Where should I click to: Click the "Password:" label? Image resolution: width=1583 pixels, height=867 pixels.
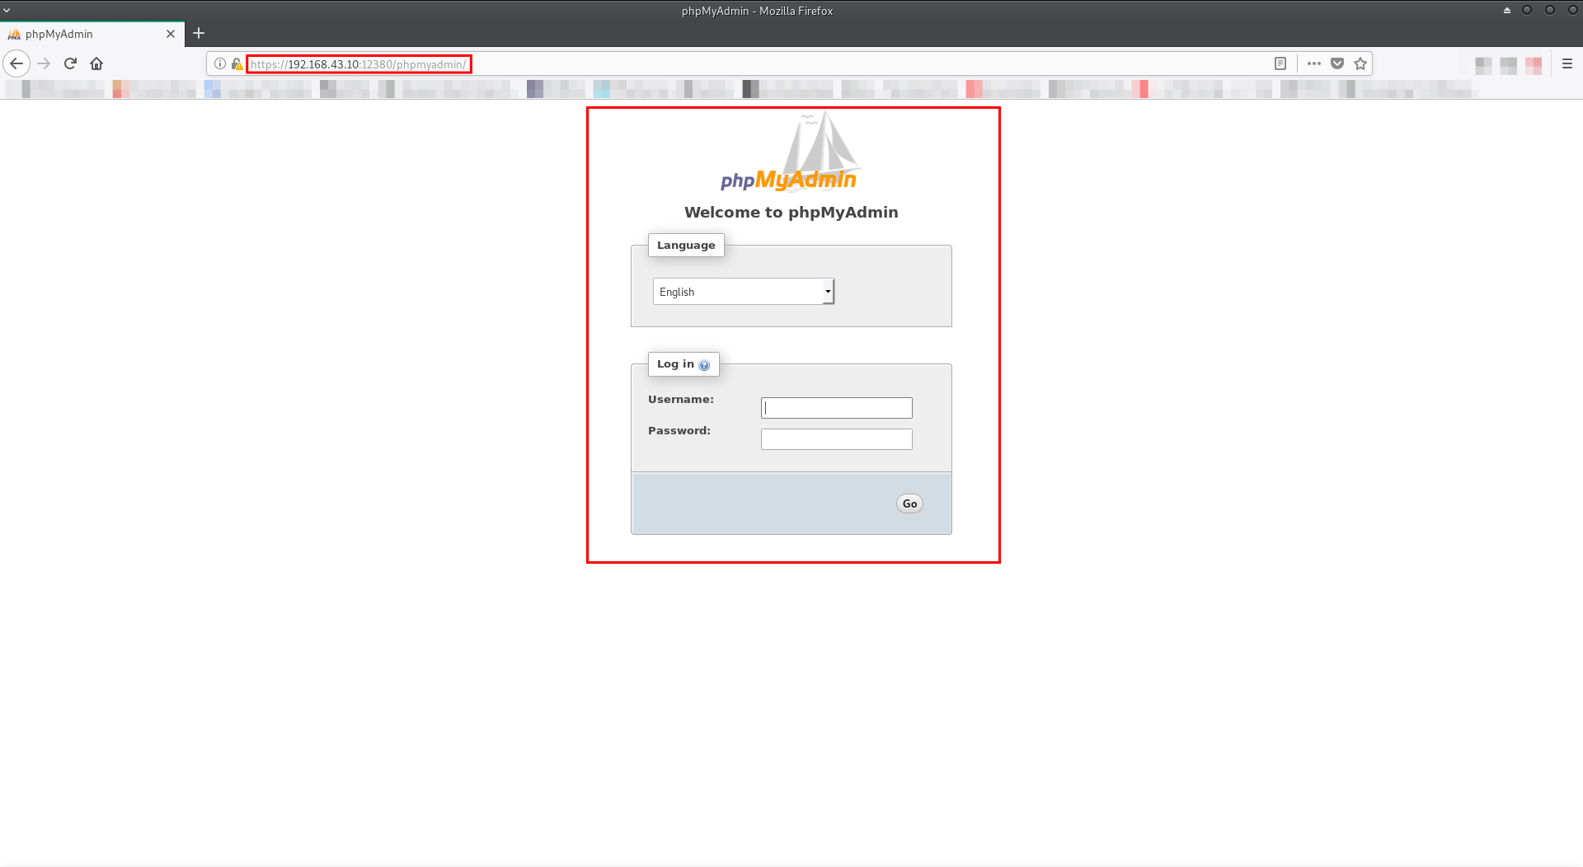pos(679,431)
